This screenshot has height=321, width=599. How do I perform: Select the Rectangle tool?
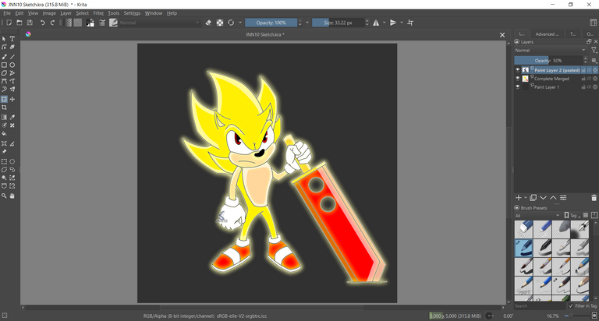tap(4, 65)
